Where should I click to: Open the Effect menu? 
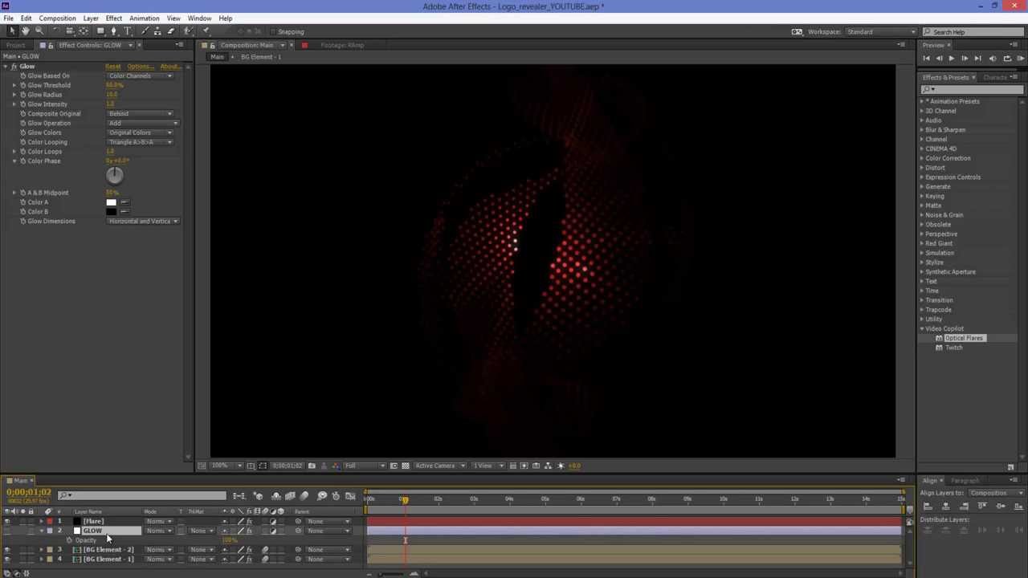tap(113, 18)
